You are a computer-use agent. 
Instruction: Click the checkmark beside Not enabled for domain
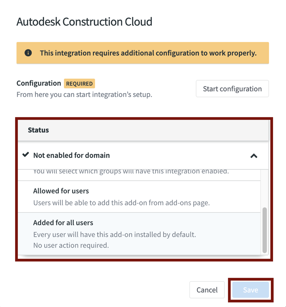26,155
